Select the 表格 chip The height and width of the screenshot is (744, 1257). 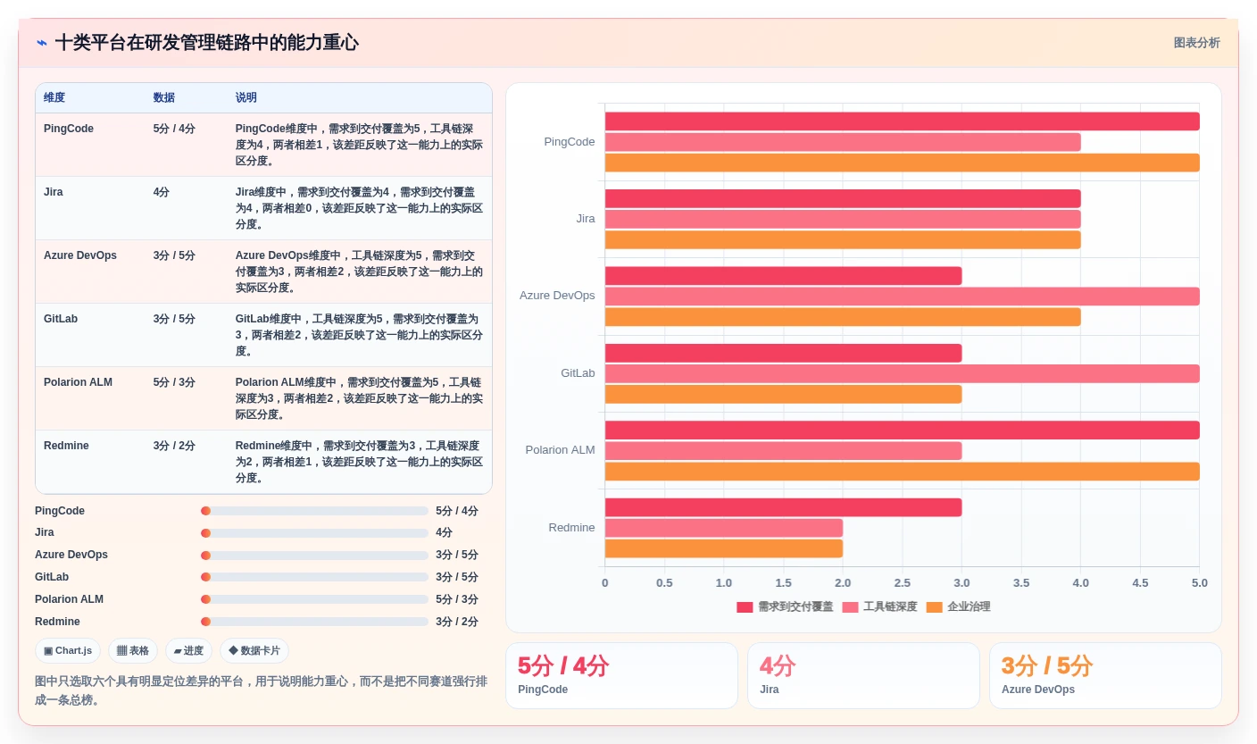pos(133,650)
